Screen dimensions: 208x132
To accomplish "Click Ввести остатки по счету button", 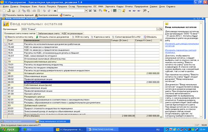I will coord(19,37).
